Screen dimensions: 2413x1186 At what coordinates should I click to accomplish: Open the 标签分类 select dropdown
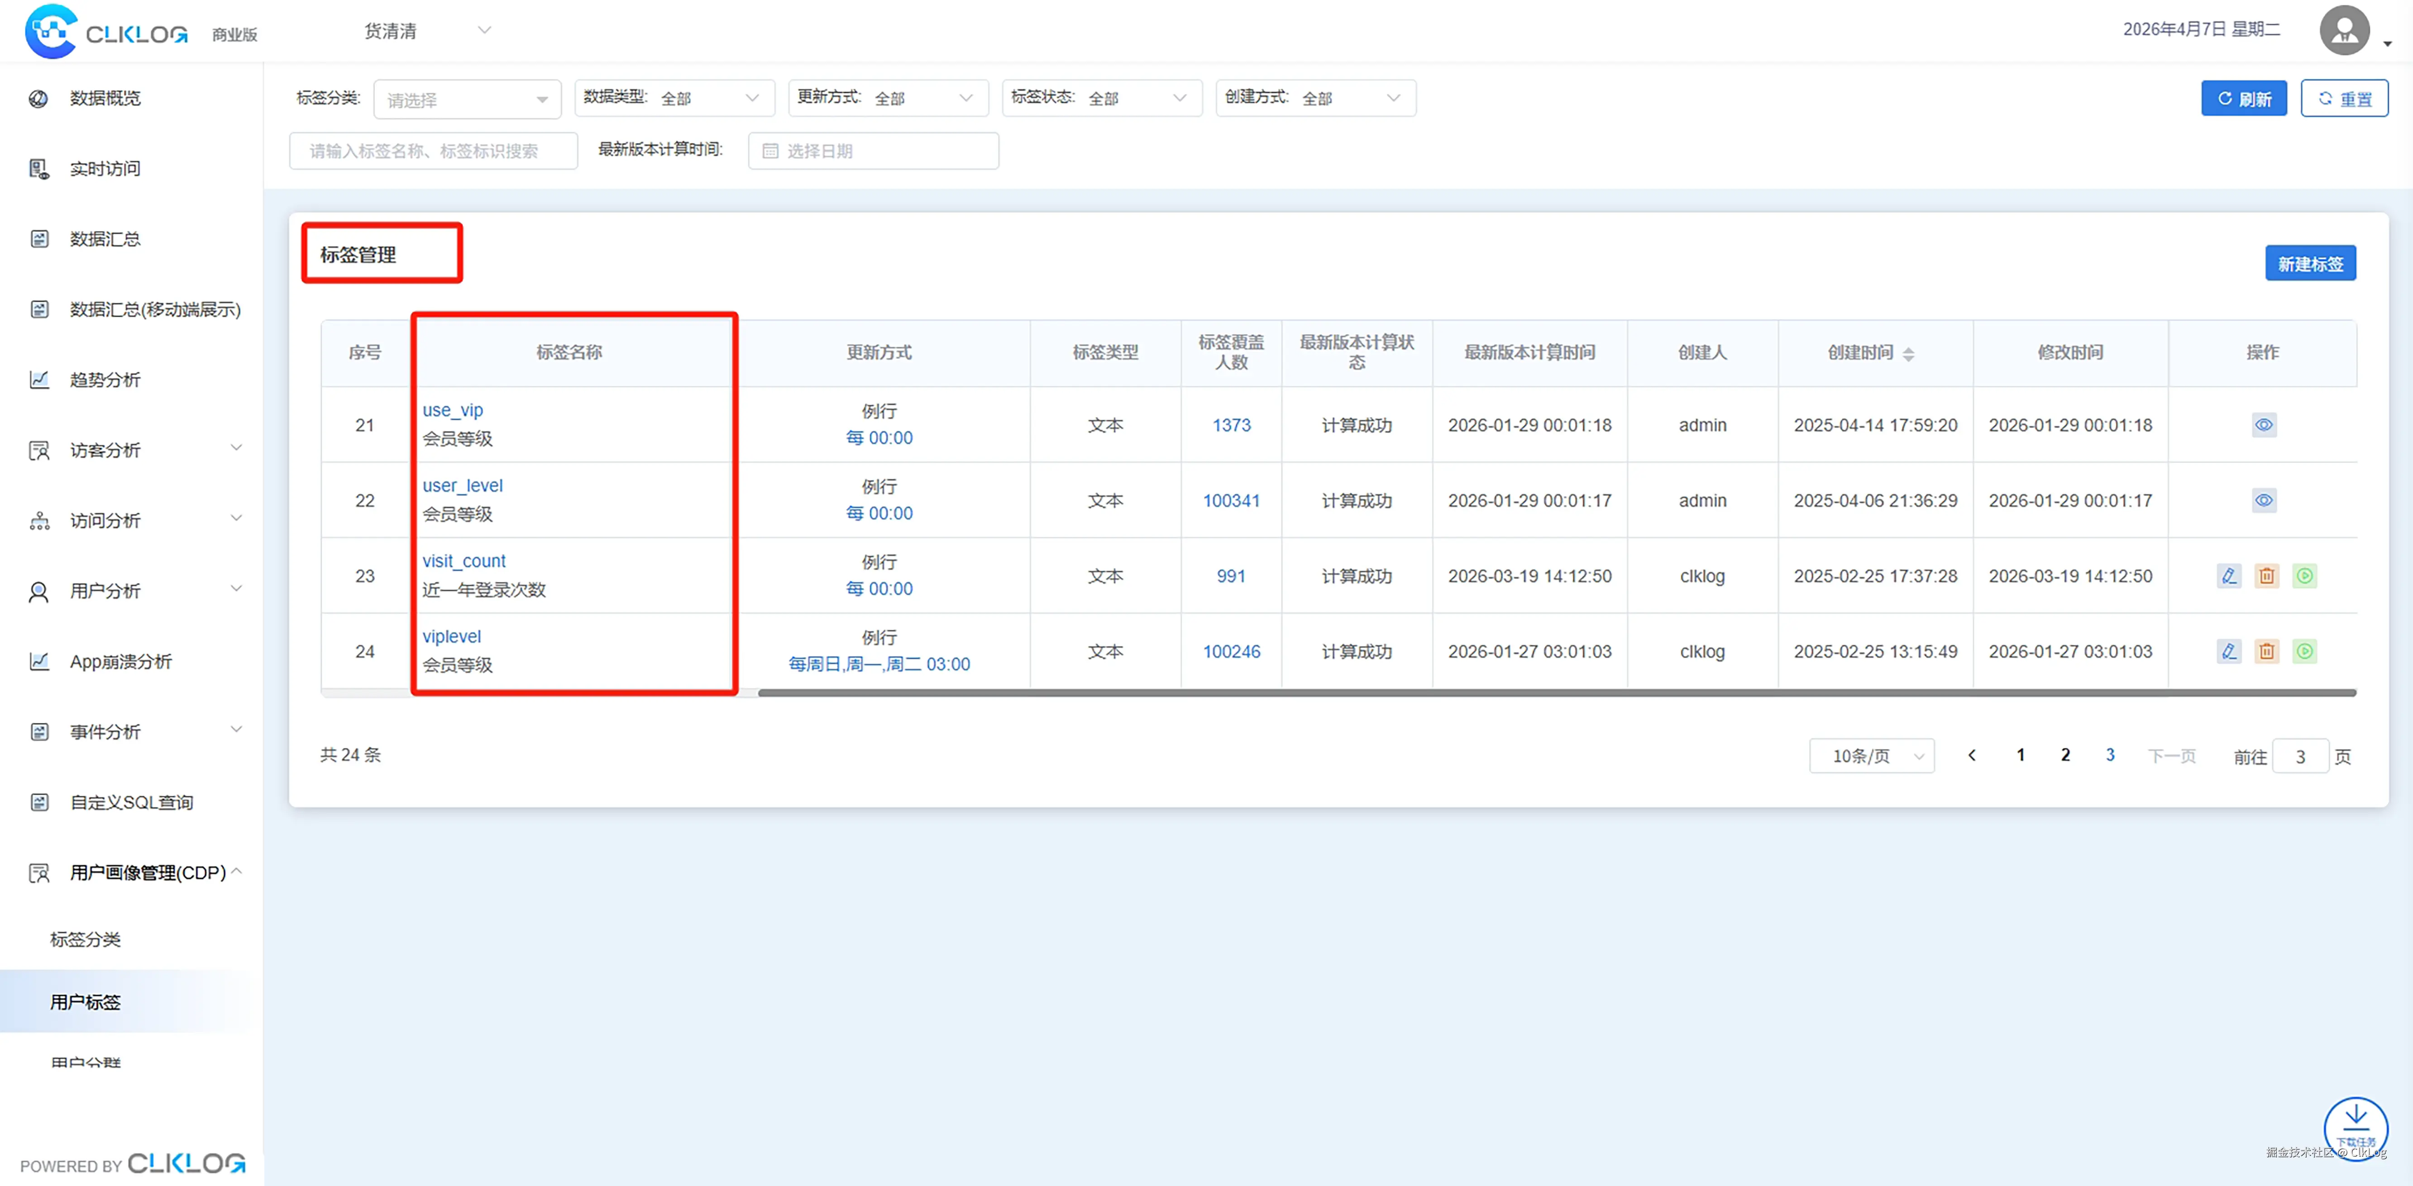(x=467, y=99)
